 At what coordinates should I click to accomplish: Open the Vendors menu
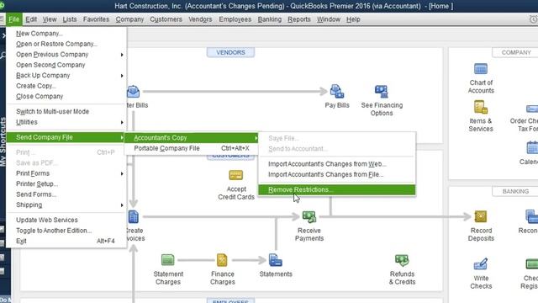point(200,19)
